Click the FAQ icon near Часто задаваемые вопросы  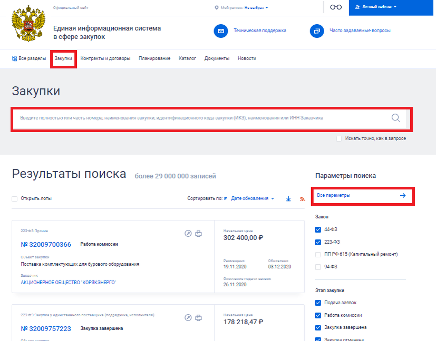(x=317, y=31)
